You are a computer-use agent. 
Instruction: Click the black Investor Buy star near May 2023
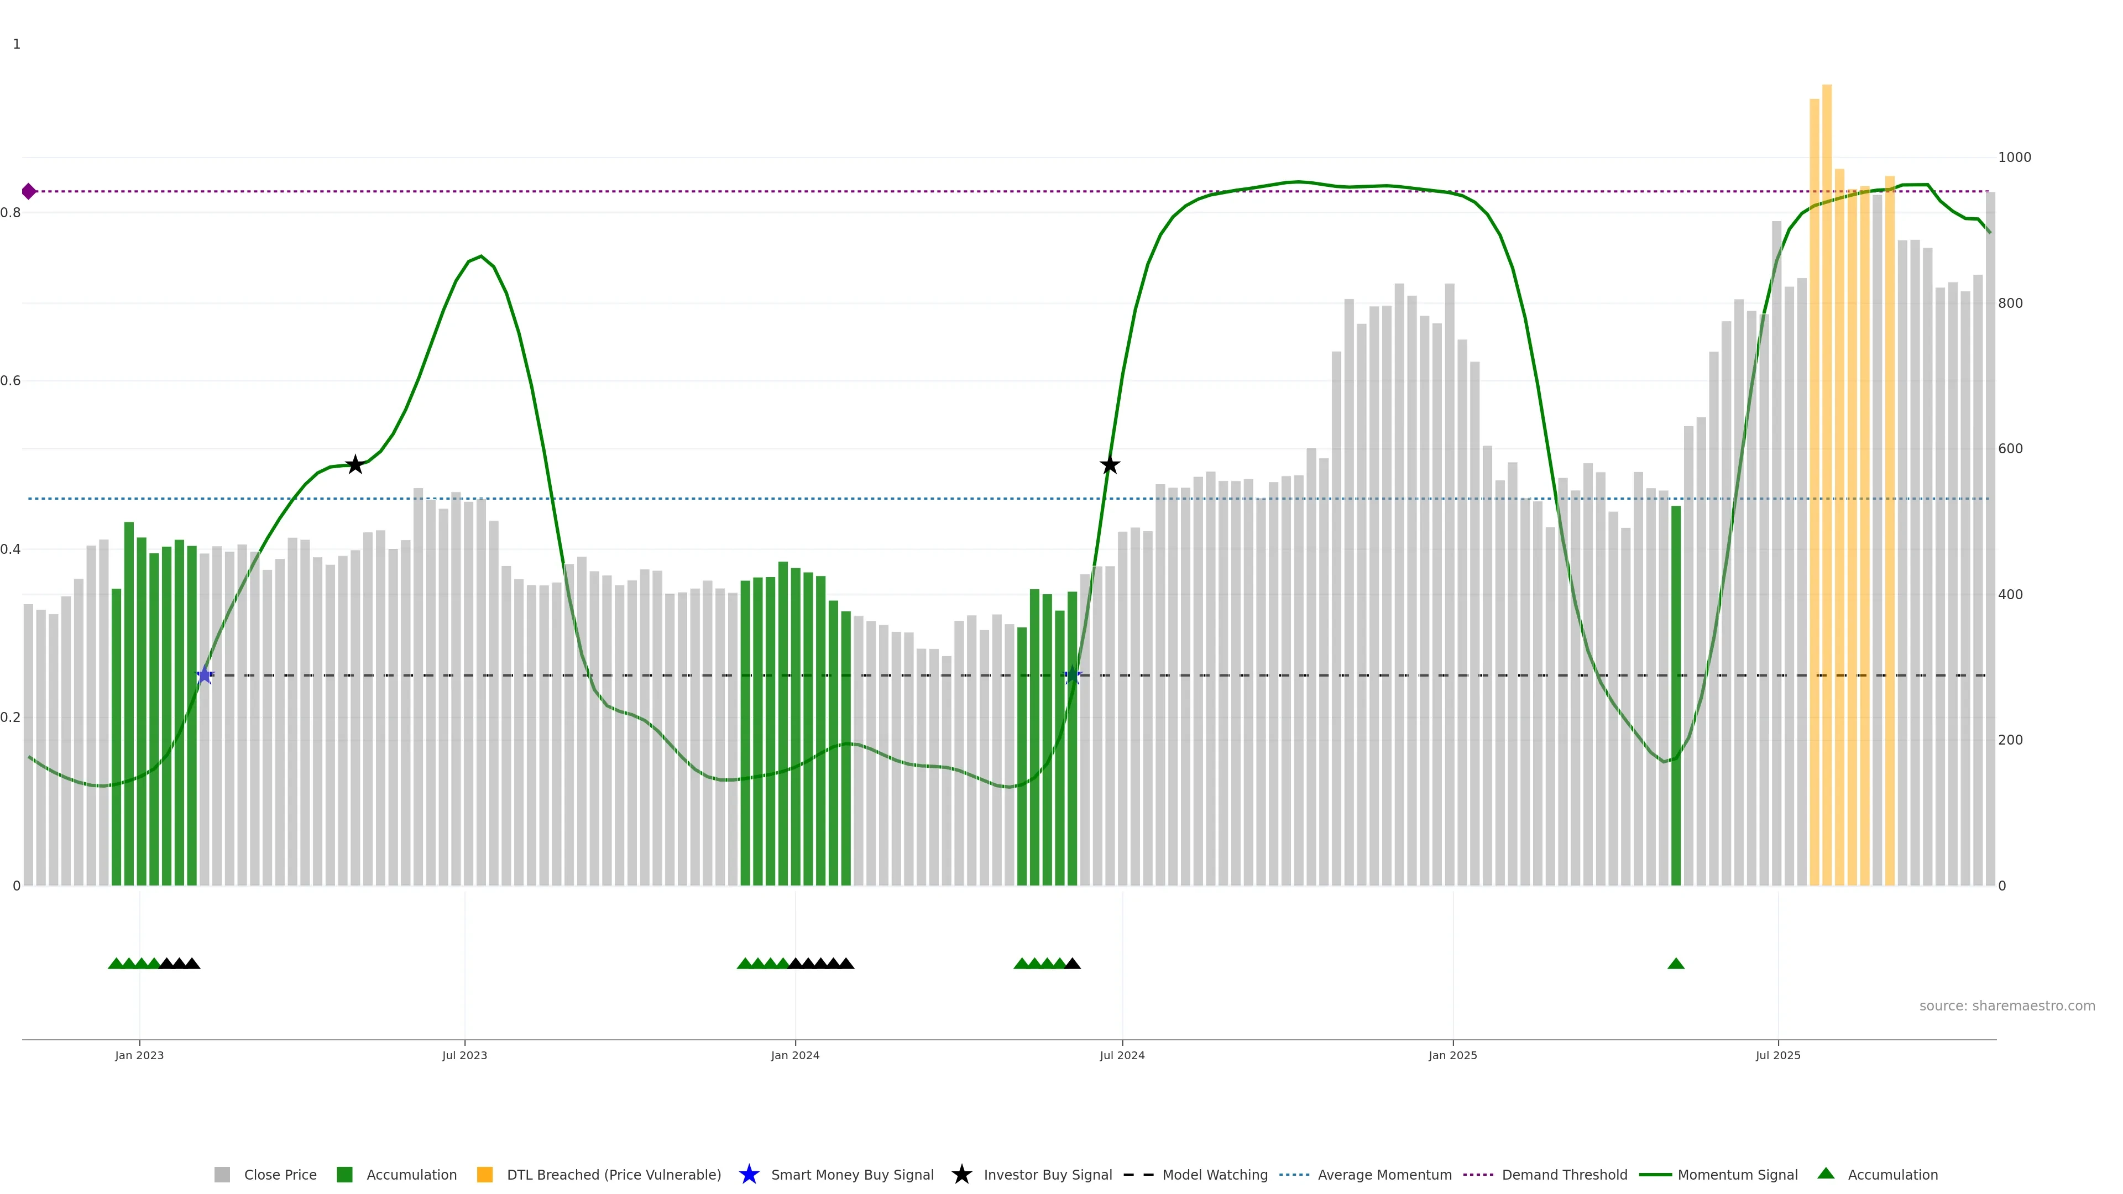point(355,465)
